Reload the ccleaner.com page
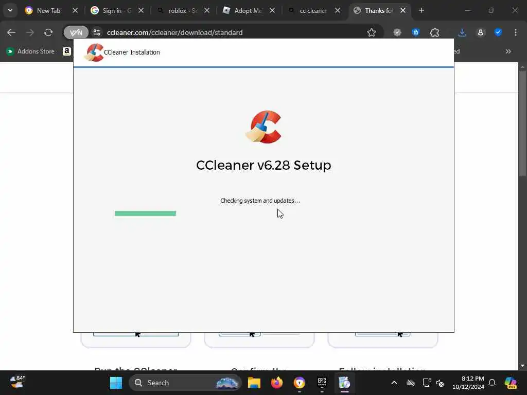This screenshot has height=395, width=527. pyautogui.click(x=48, y=32)
